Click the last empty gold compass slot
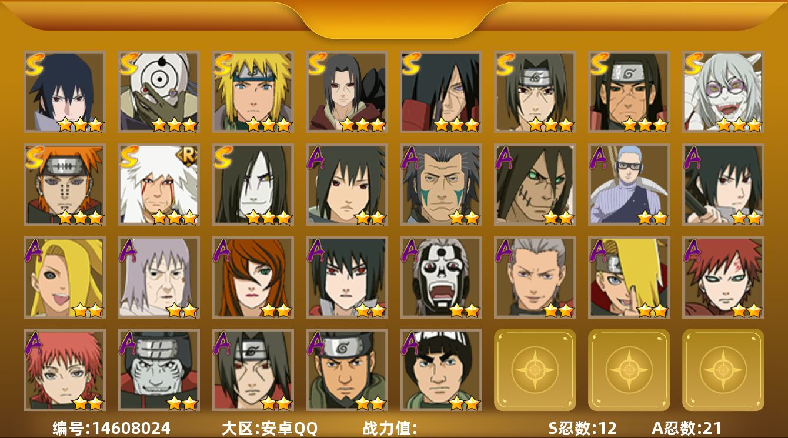 [x=723, y=370]
